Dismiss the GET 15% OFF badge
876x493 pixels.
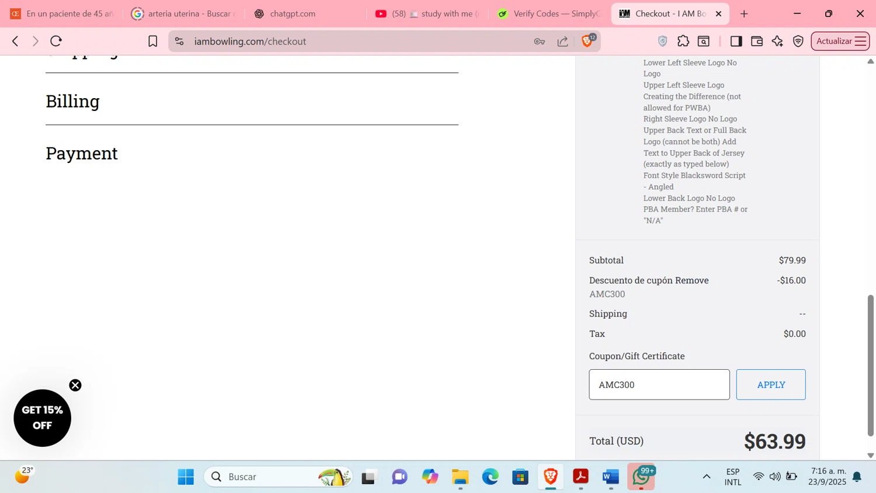pos(75,385)
